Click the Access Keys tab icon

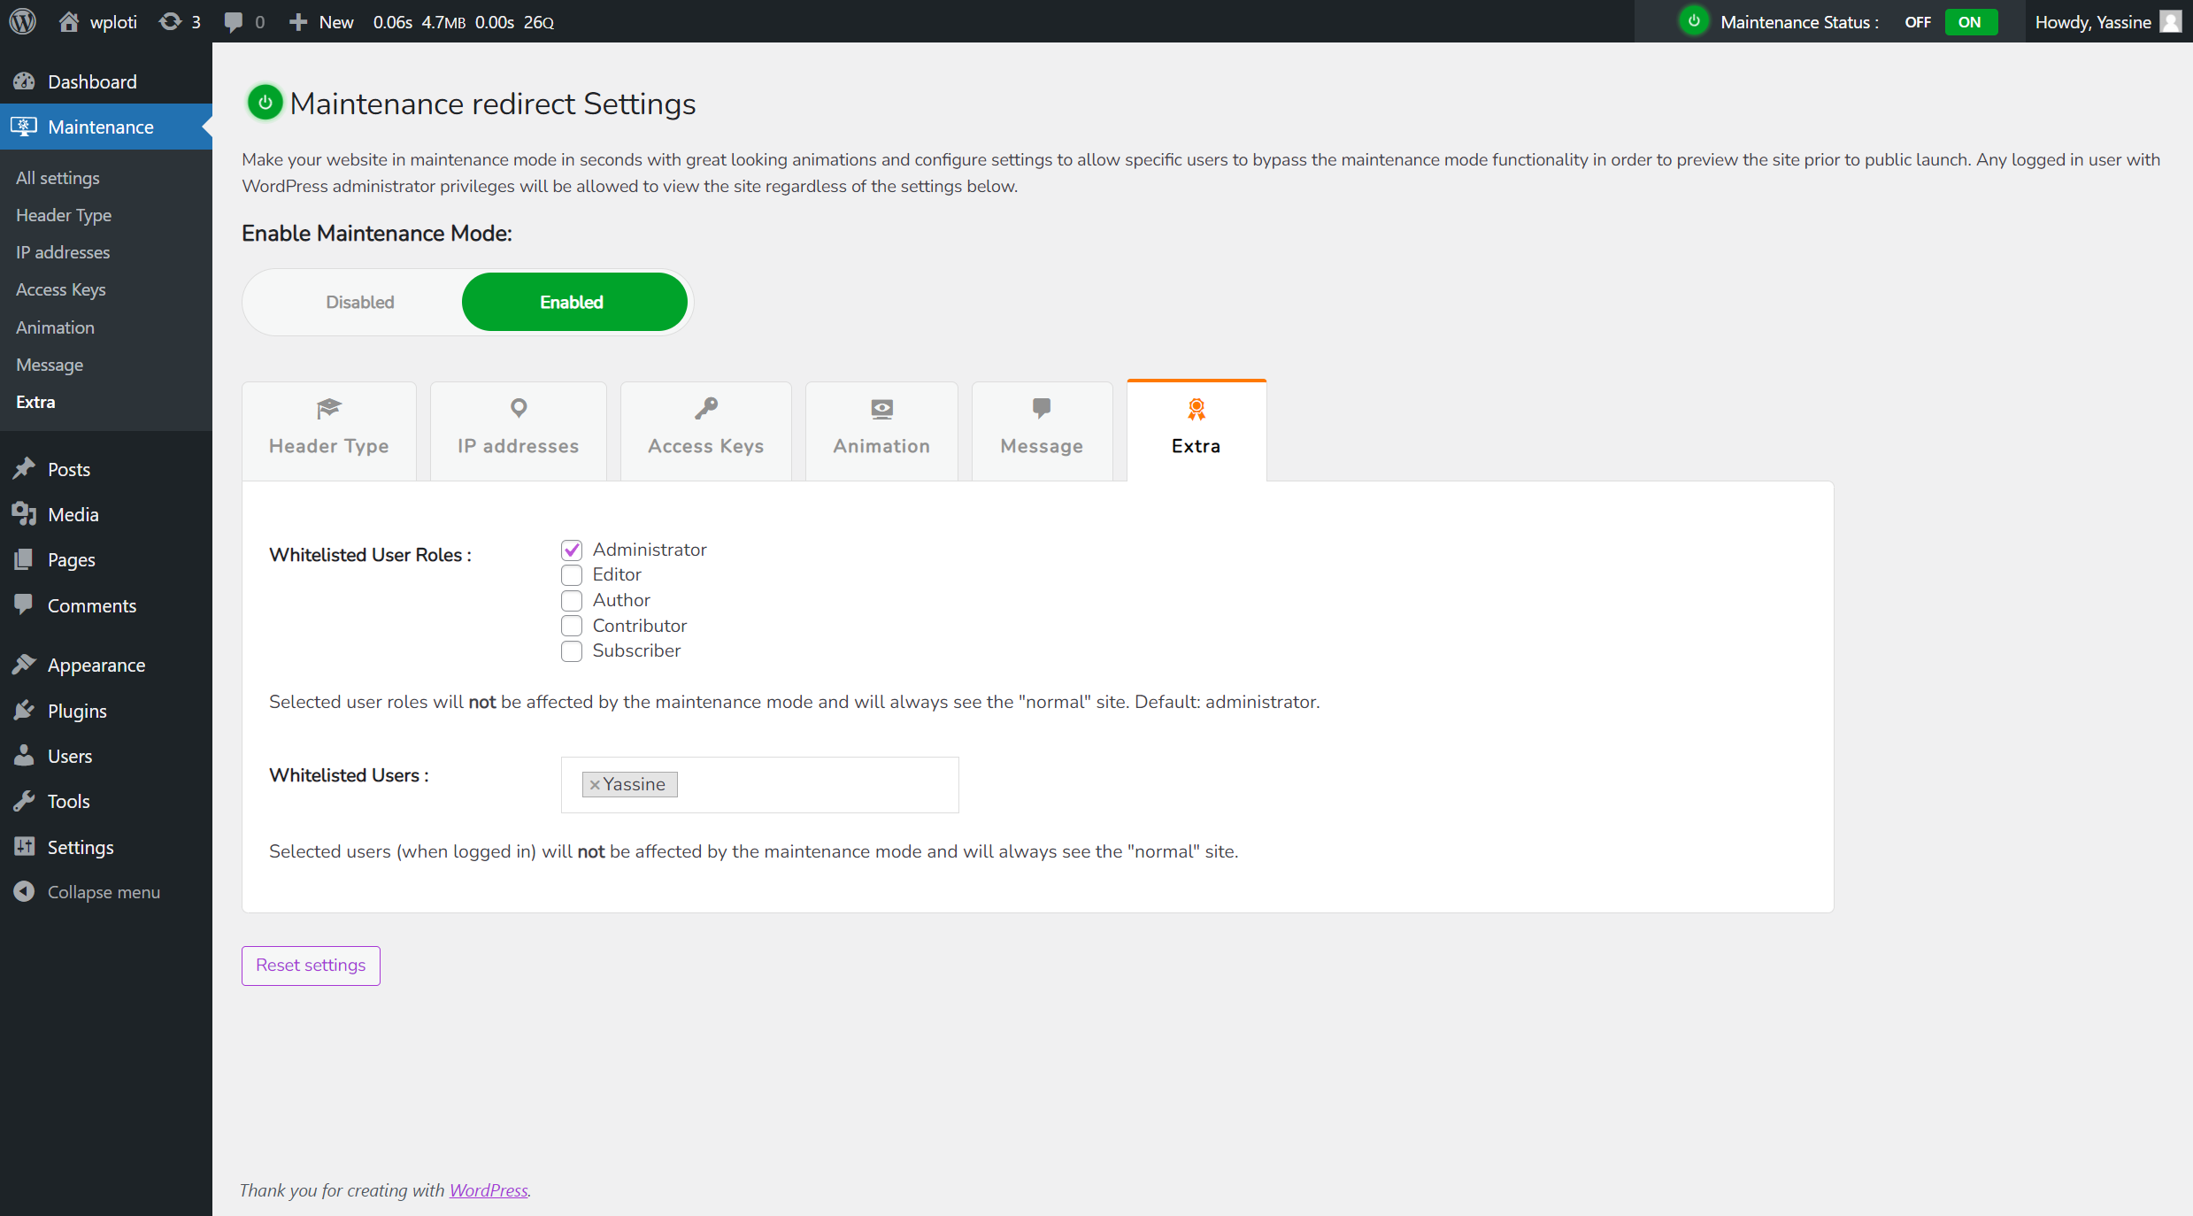[705, 407]
